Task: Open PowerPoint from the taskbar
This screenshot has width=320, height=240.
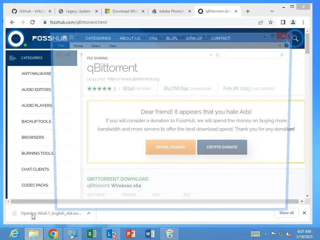Action: click(x=131, y=234)
